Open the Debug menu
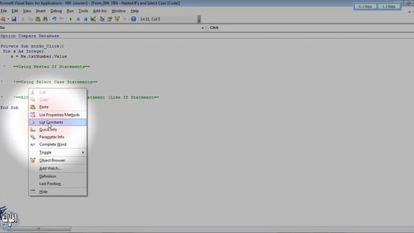The height and width of the screenshot is (233, 414). tap(56, 11)
